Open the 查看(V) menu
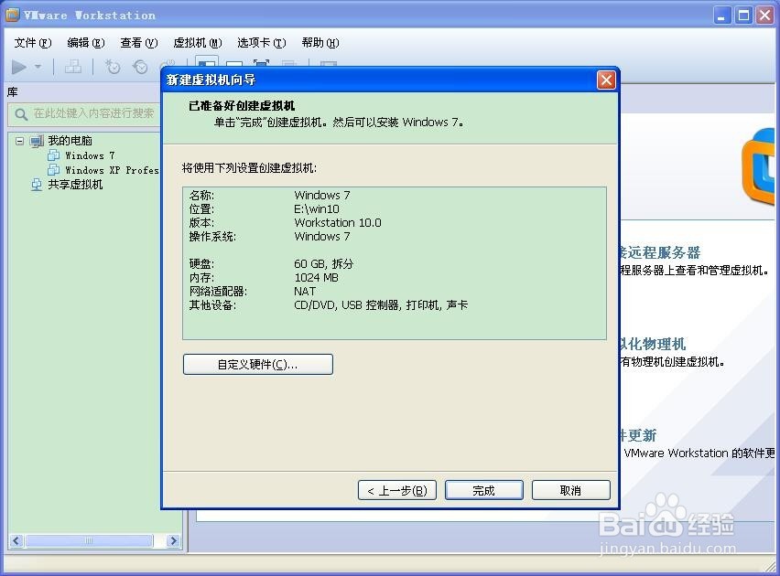The image size is (780, 576). coord(139,43)
